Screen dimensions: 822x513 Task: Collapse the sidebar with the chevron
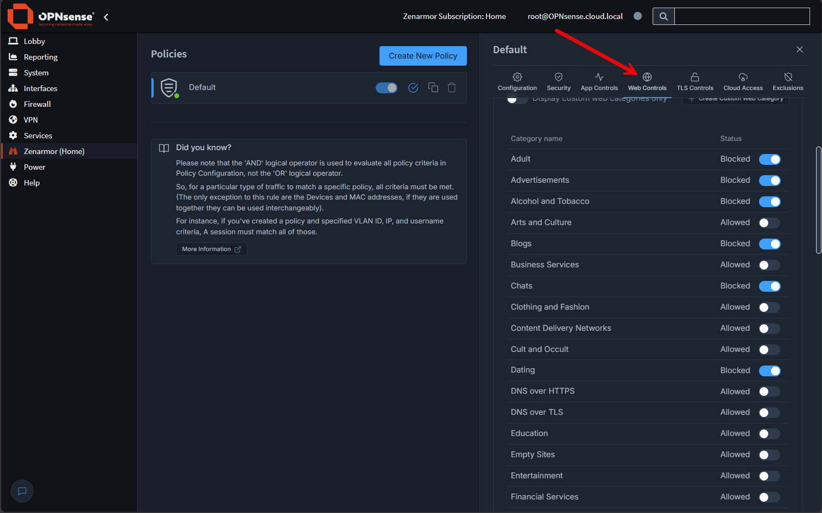click(105, 16)
